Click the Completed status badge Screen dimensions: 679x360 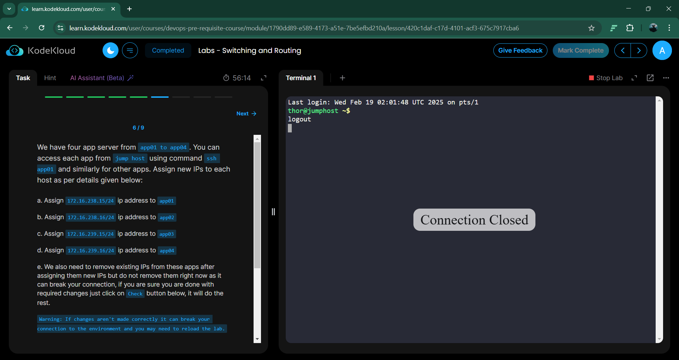pos(168,50)
